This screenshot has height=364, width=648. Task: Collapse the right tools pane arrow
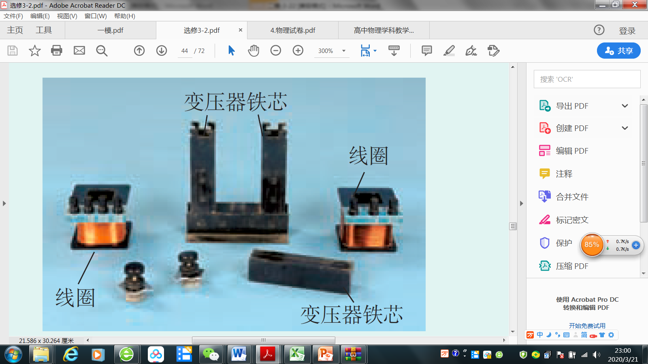tap(522, 203)
